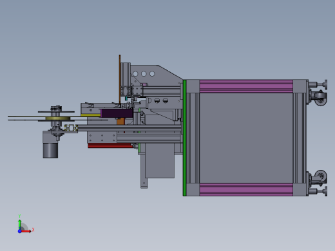Select the upper purple aluminum extrusion
This screenshot has height=251, width=335.
coord(246,86)
